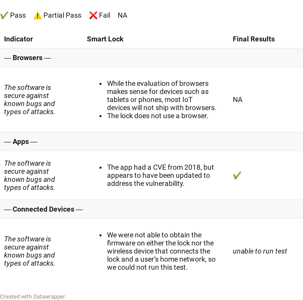The width and height of the screenshot is (303, 300).
Task: Click the indicator text in Apps row
Action: tap(30, 175)
